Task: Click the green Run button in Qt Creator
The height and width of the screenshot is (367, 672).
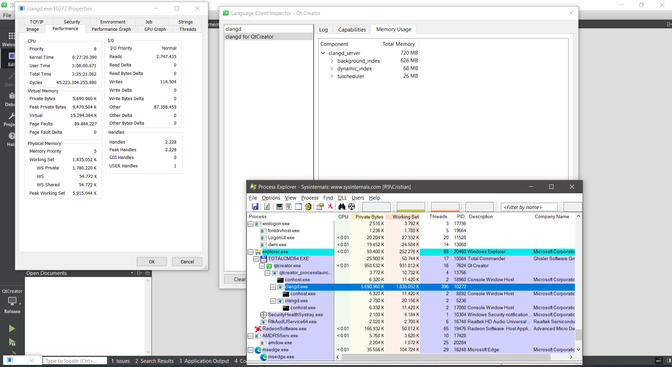Action: pyautogui.click(x=12, y=328)
